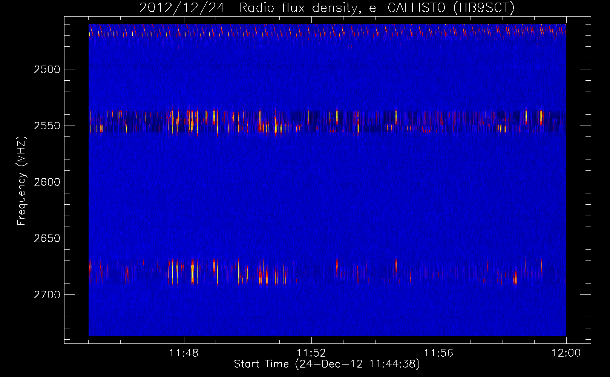Click the 'Start Time (24-Dec-12 11:44:38)' label
This screenshot has height=377, width=610.
tap(327, 364)
